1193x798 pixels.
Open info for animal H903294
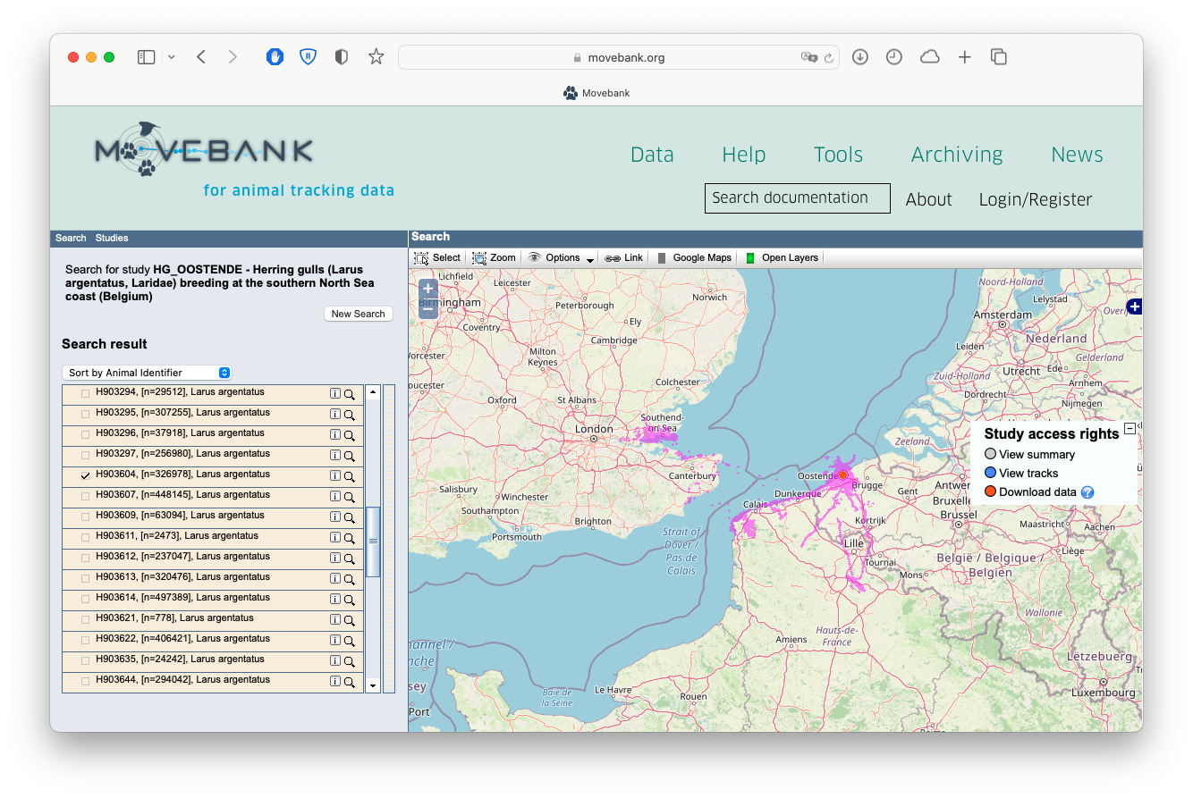335,394
